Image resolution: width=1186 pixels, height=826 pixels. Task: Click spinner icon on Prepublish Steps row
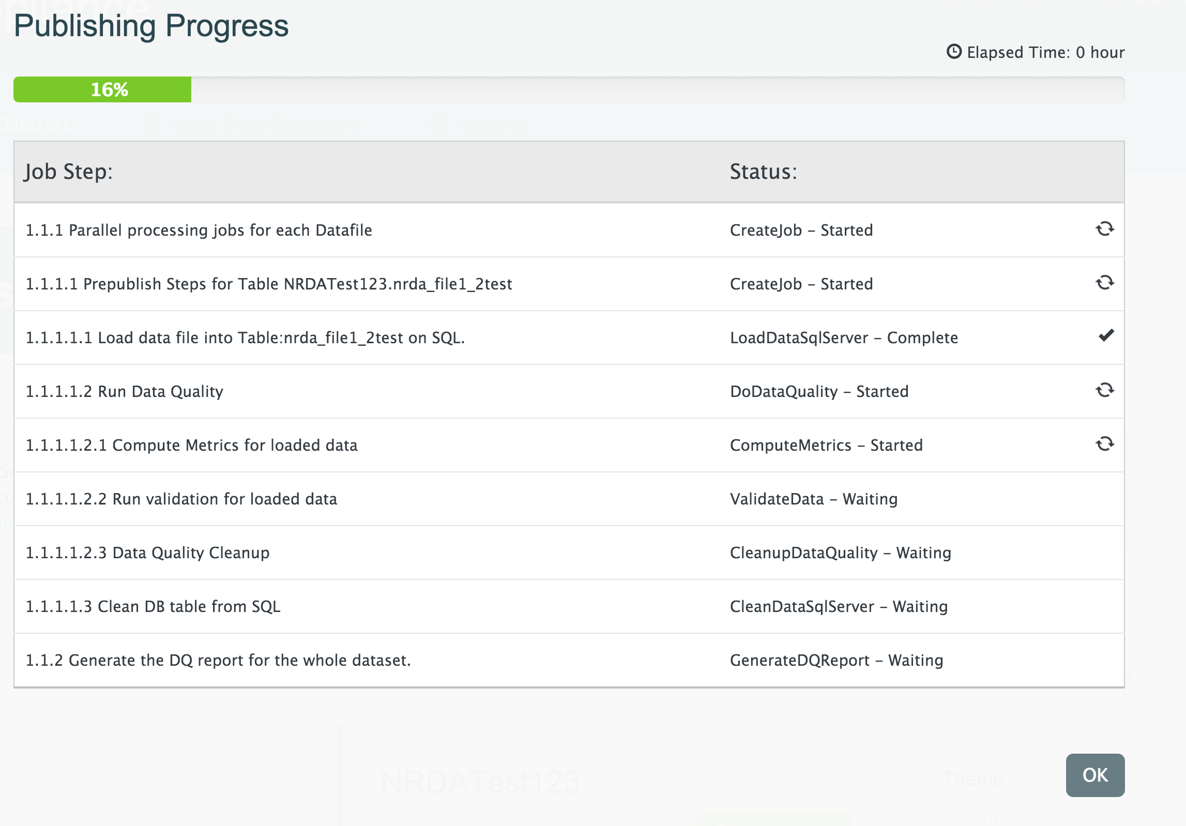(1104, 283)
